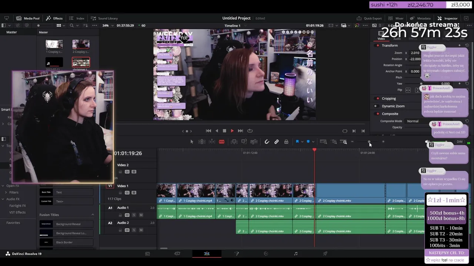Image resolution: width=474 pixels, height=266 pixels.
Task: Disable Video 2 track filmstrip icon
Action: (x=134, y=172)
